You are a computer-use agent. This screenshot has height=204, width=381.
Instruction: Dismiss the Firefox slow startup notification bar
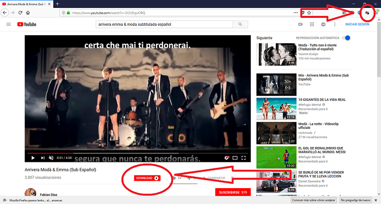(x=376, y=200)
